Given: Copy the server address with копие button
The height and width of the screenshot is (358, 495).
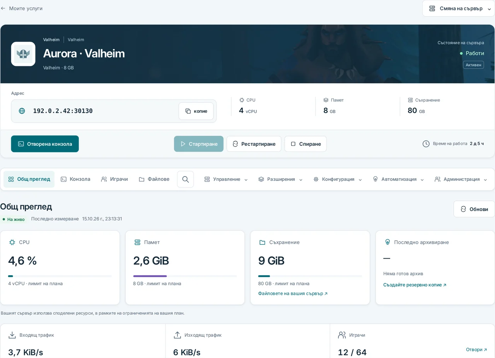Looking at the screenshot, I should point(196,111).
